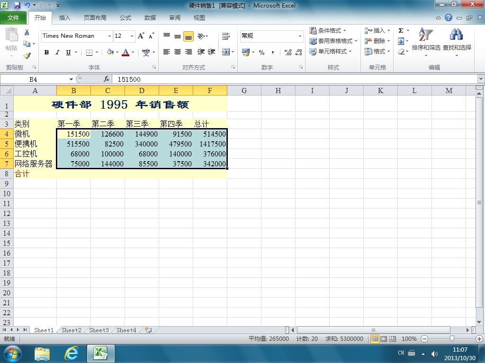The width and height of the screenshot is (485, 363).
Task: Increase decimal places
Action: click(x=287, y=52)
